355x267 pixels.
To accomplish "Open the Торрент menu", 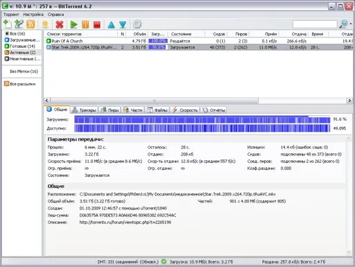I will point(11,15).
